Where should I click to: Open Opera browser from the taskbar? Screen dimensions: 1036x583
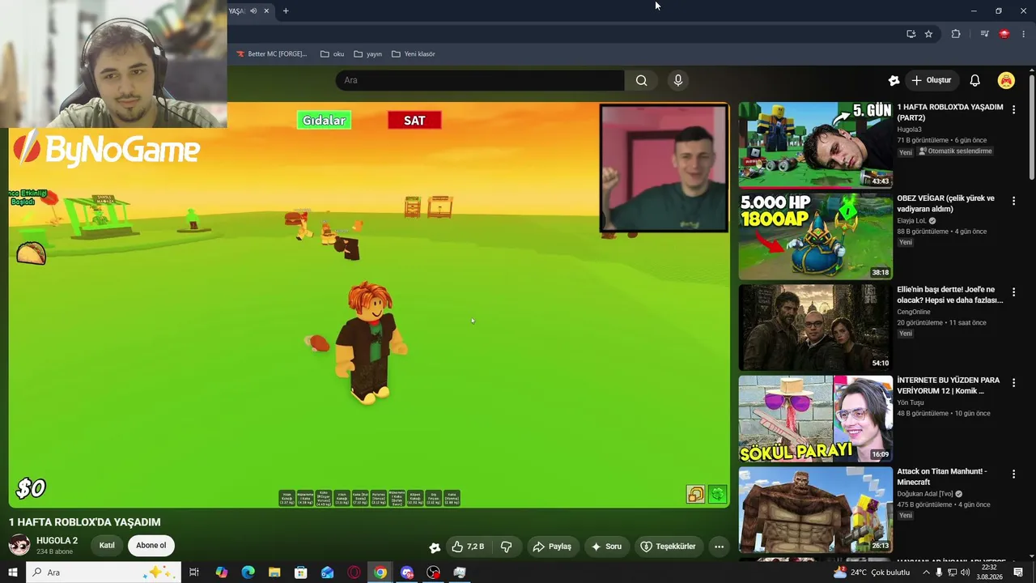pyautogui.click(x=354, y=572)
